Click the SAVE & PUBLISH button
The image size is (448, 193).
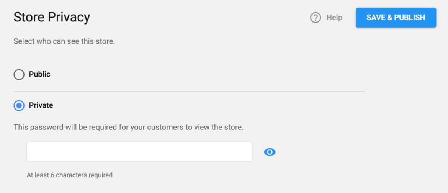[396, 18]
